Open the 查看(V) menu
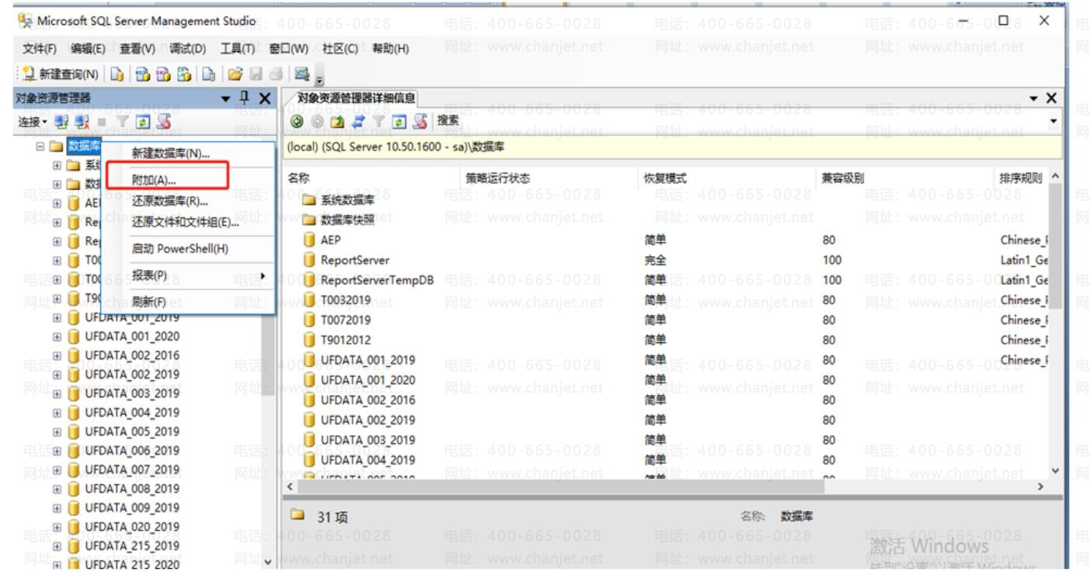This screenshot has height=575, width=1090. [137, 48]
